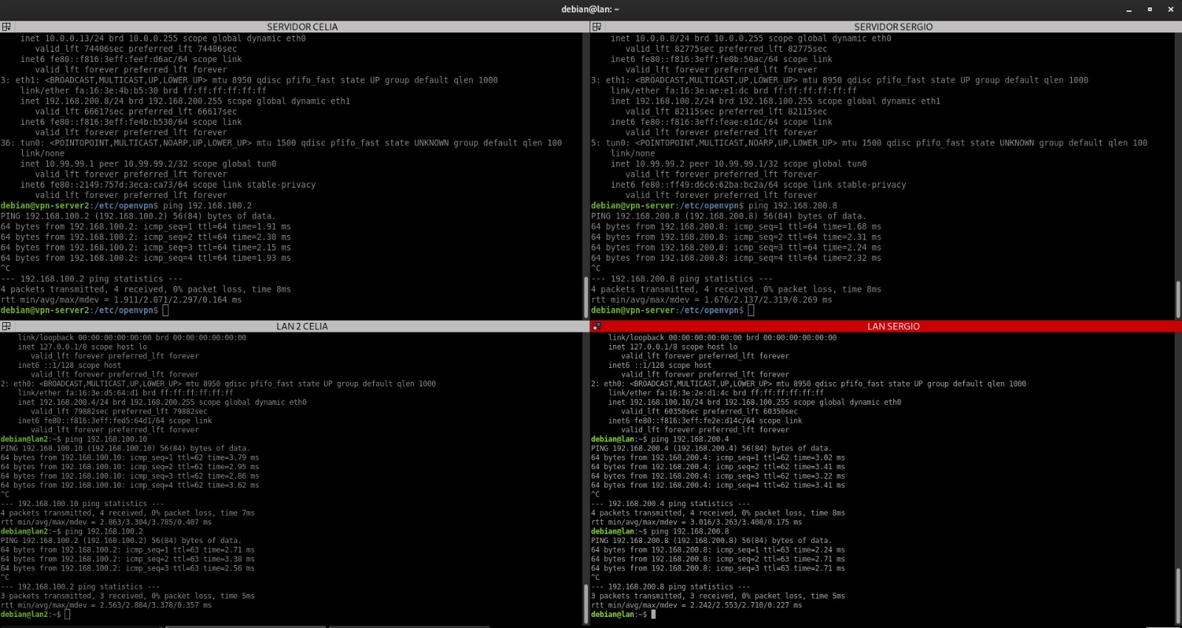
Task: Click the red LAN SERGIO title bar
Action: (892, 326)
